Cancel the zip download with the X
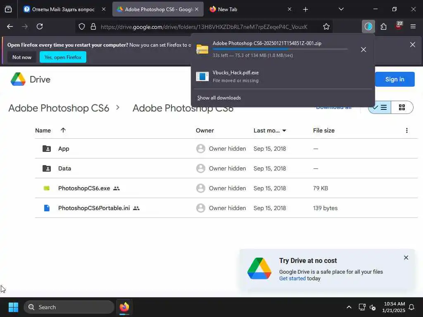423x317 pixels. click(x=364, y=50)
